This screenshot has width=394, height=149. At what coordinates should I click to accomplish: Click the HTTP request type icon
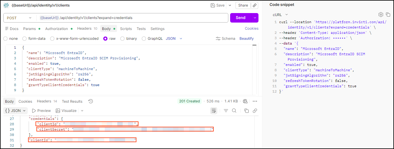point(7,5)
